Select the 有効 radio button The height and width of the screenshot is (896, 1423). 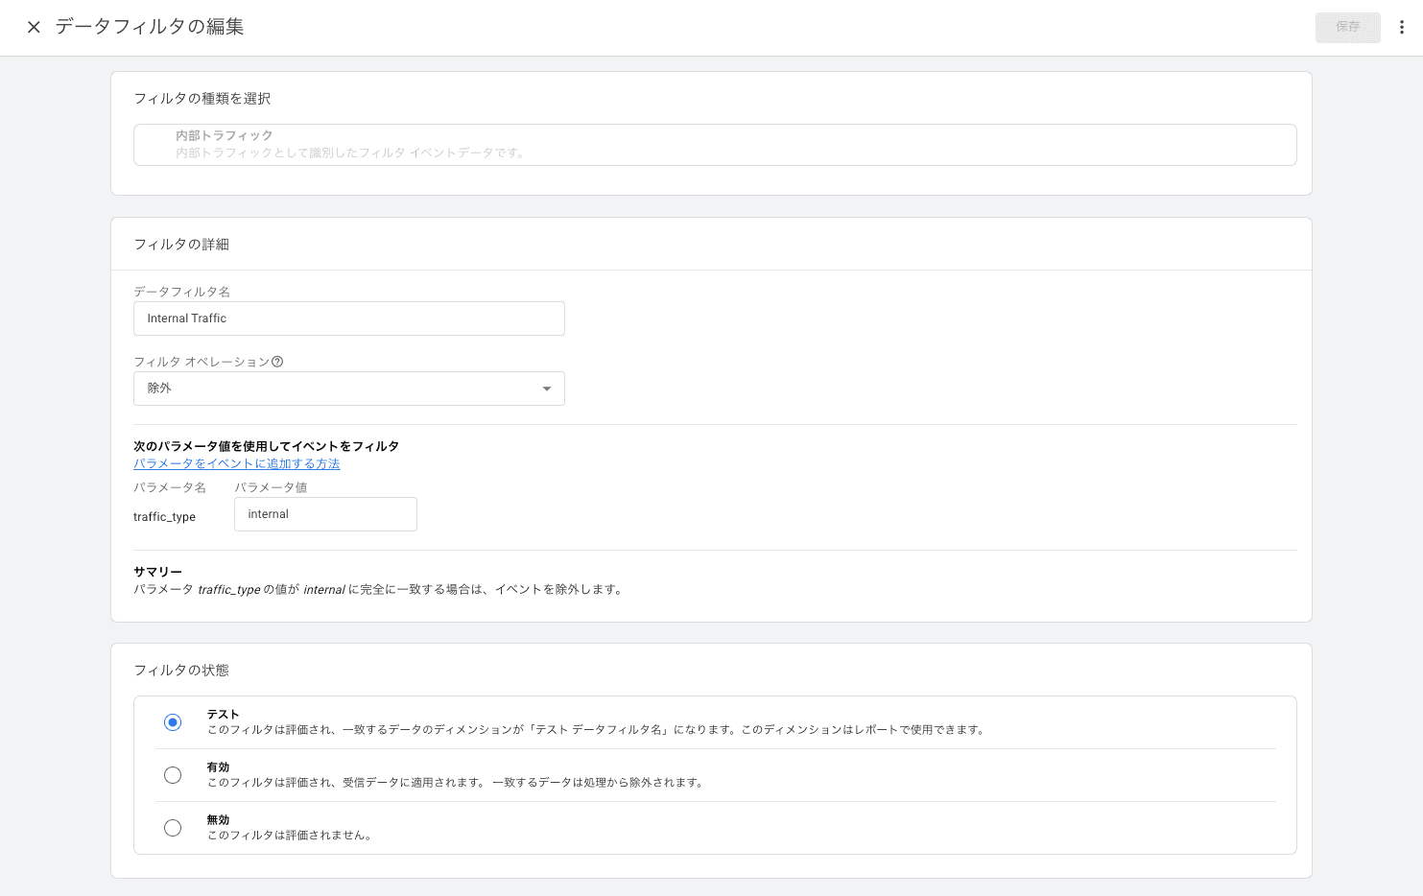click(173, 775)
